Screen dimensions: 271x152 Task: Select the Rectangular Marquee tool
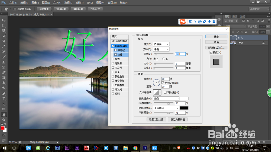[x=4, y=25]
